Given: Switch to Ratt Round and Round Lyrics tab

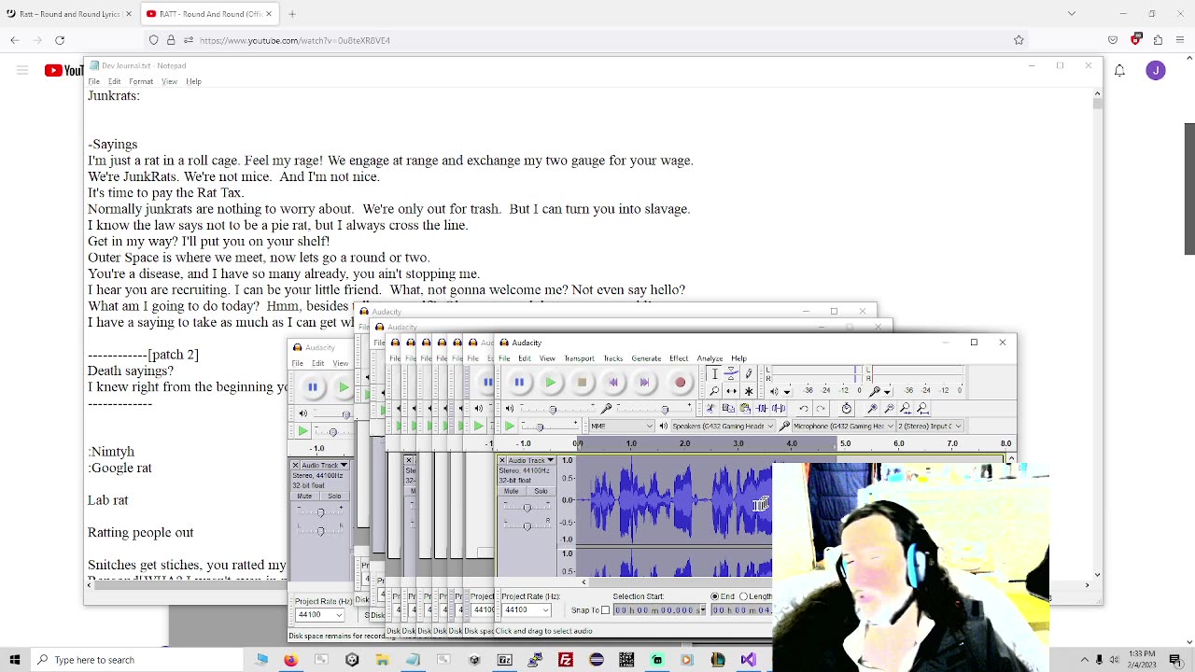Looking at the screenshot, I should pyautogui.click(x=69, y=14).
